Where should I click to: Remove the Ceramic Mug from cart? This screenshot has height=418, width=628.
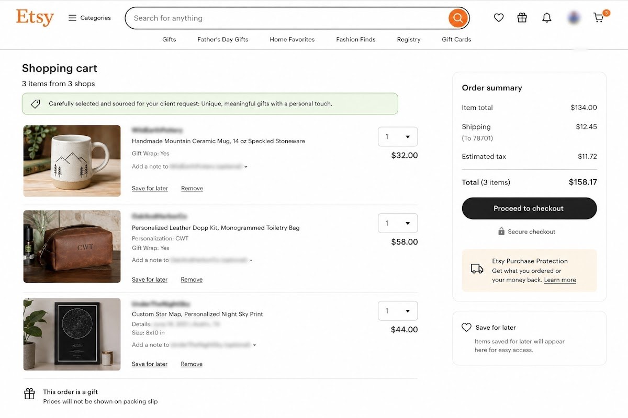click(192, 188)
